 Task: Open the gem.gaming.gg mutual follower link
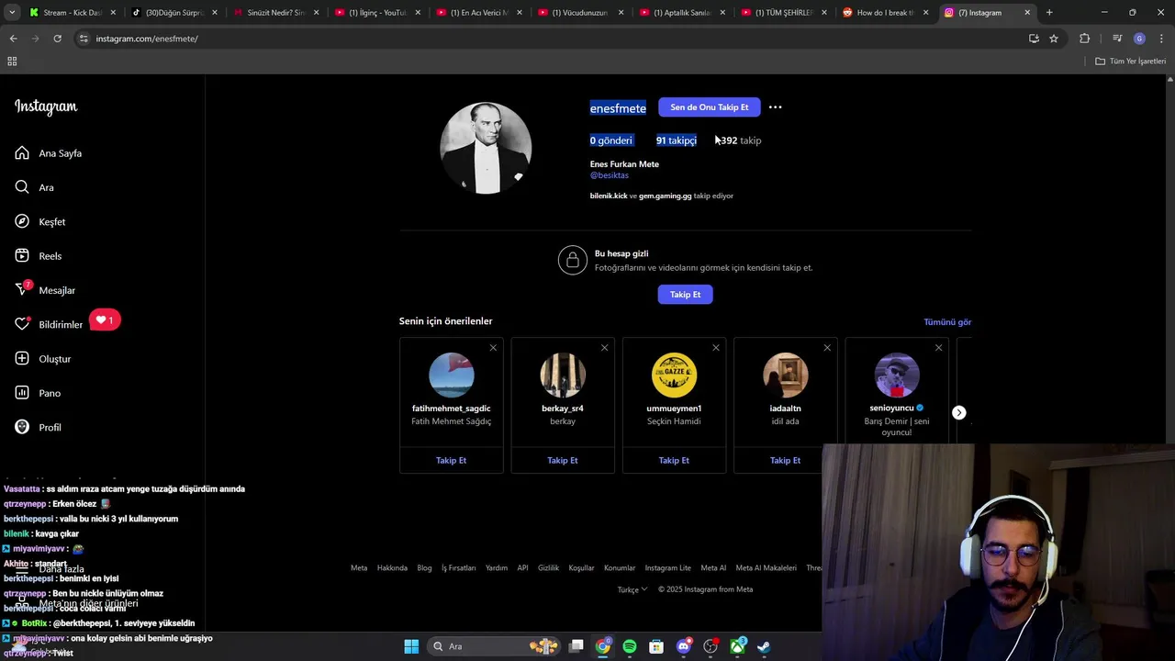click(x=666, y=196)
